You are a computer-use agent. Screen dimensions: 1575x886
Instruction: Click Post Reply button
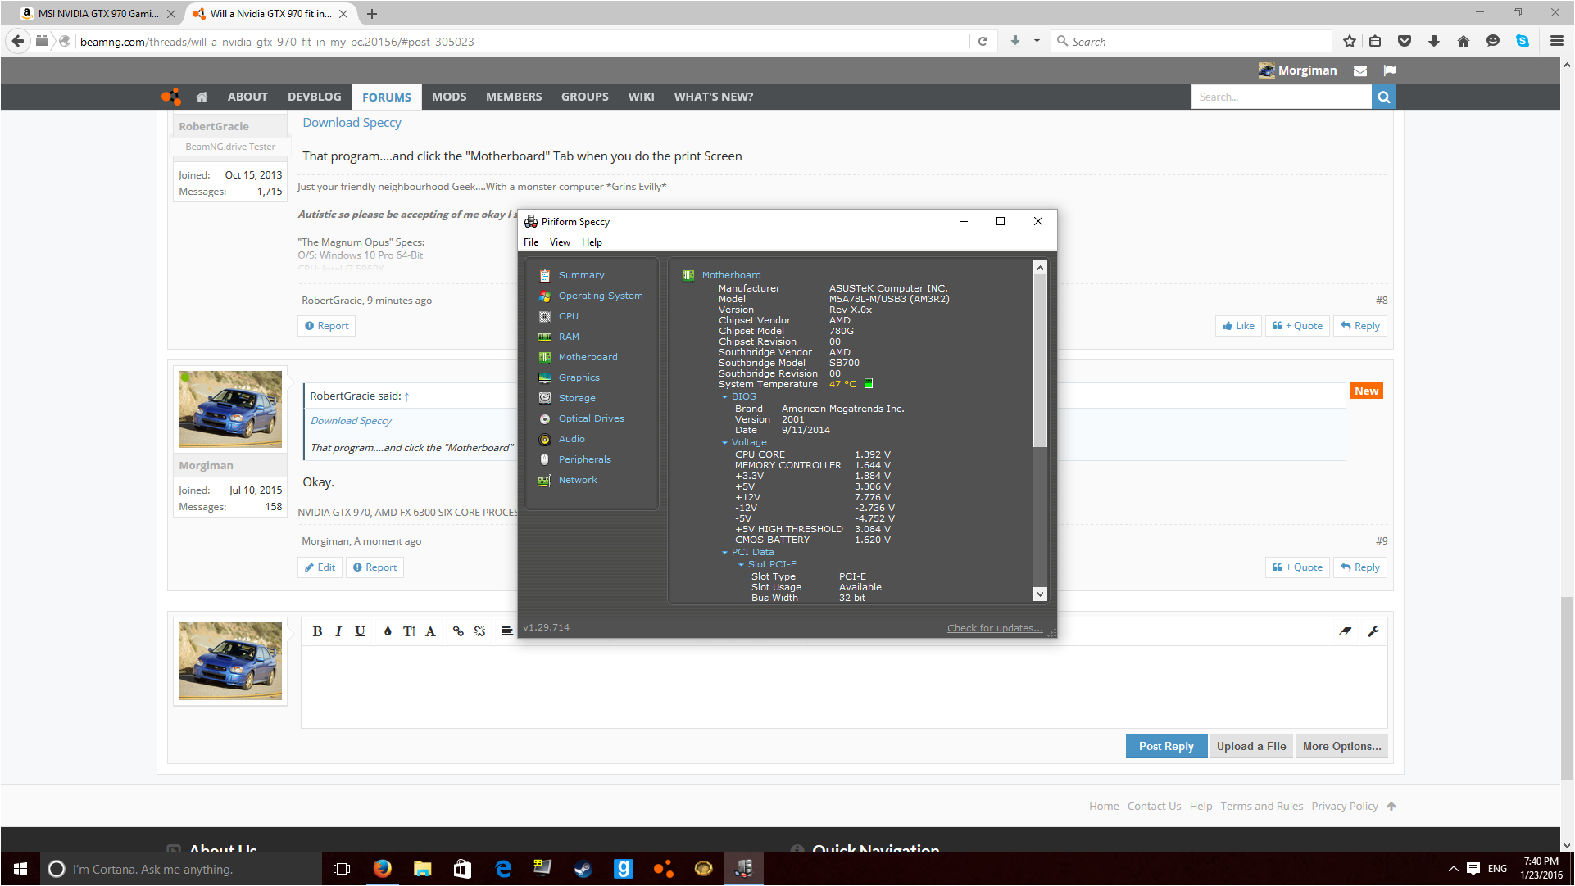(x=1166, y=746)
